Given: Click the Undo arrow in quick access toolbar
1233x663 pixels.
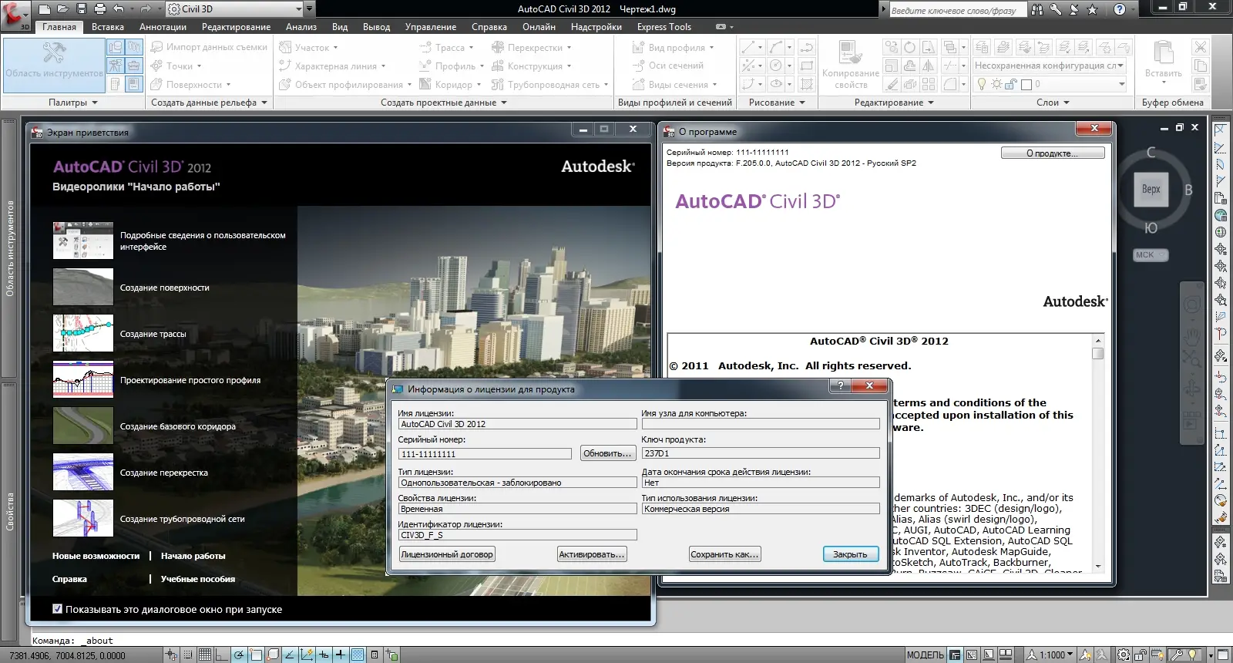Looking at the screenshot, I should [x=119, y=9].
